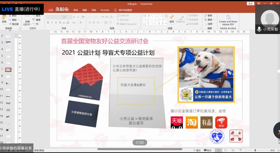Open Quick Styles (快速样式)
The image size is (280, 153).
tap(180, 19)
